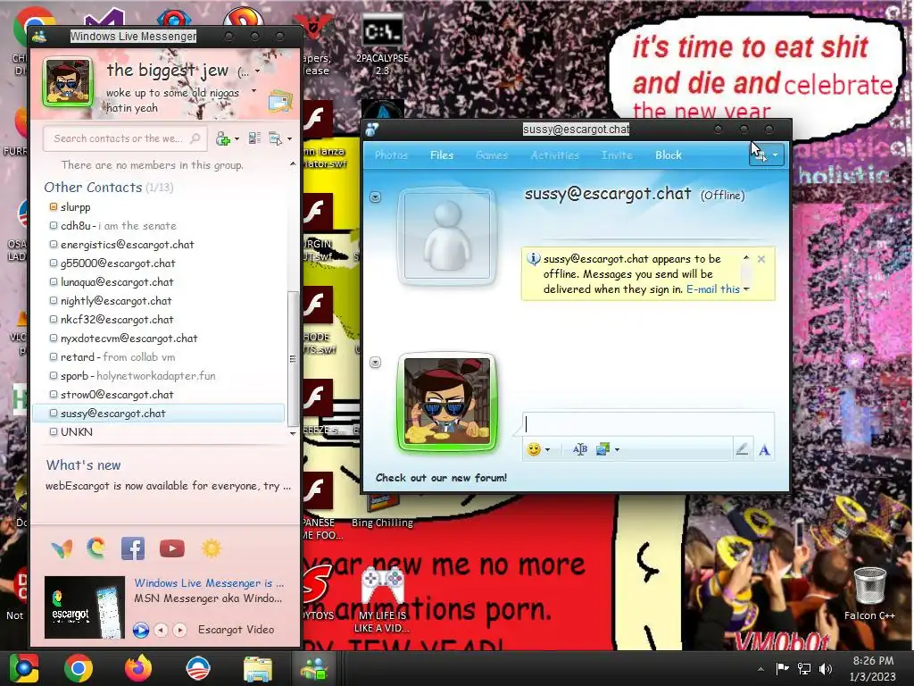Open the MSN butterfly icon at bottom
The width and height of the screenshot is (914, 686).
click(x=62, y=548)
